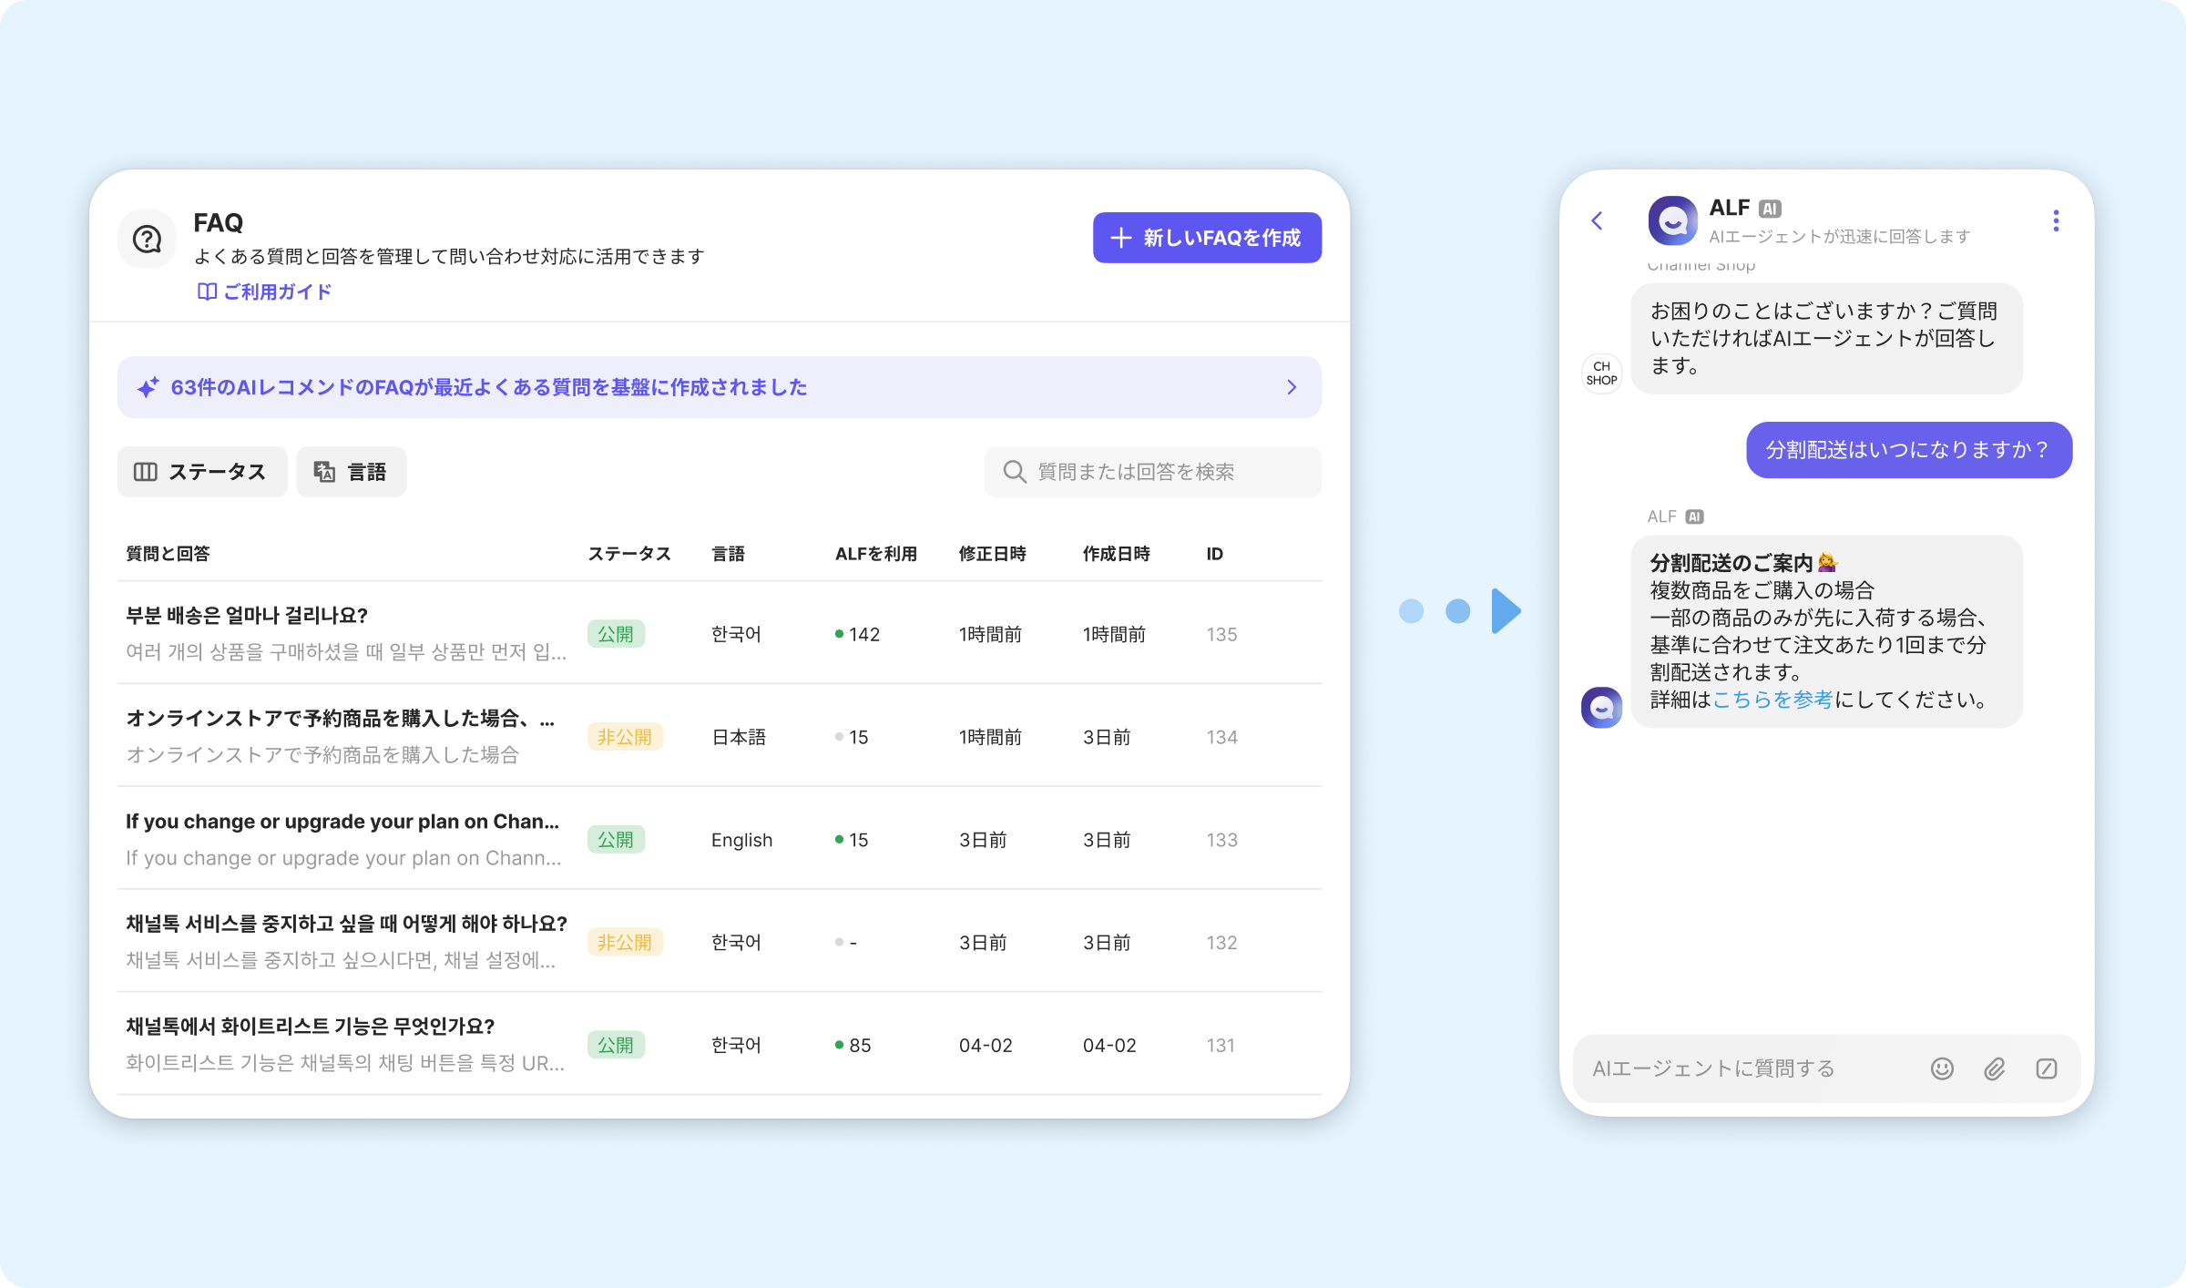Open the 63件のAIレコメンド banner

[x=719, y=387]
